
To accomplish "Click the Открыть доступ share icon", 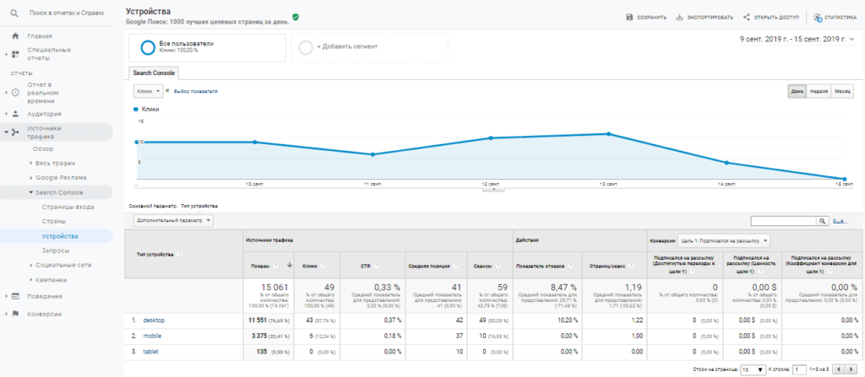I will tap(723, 17).
